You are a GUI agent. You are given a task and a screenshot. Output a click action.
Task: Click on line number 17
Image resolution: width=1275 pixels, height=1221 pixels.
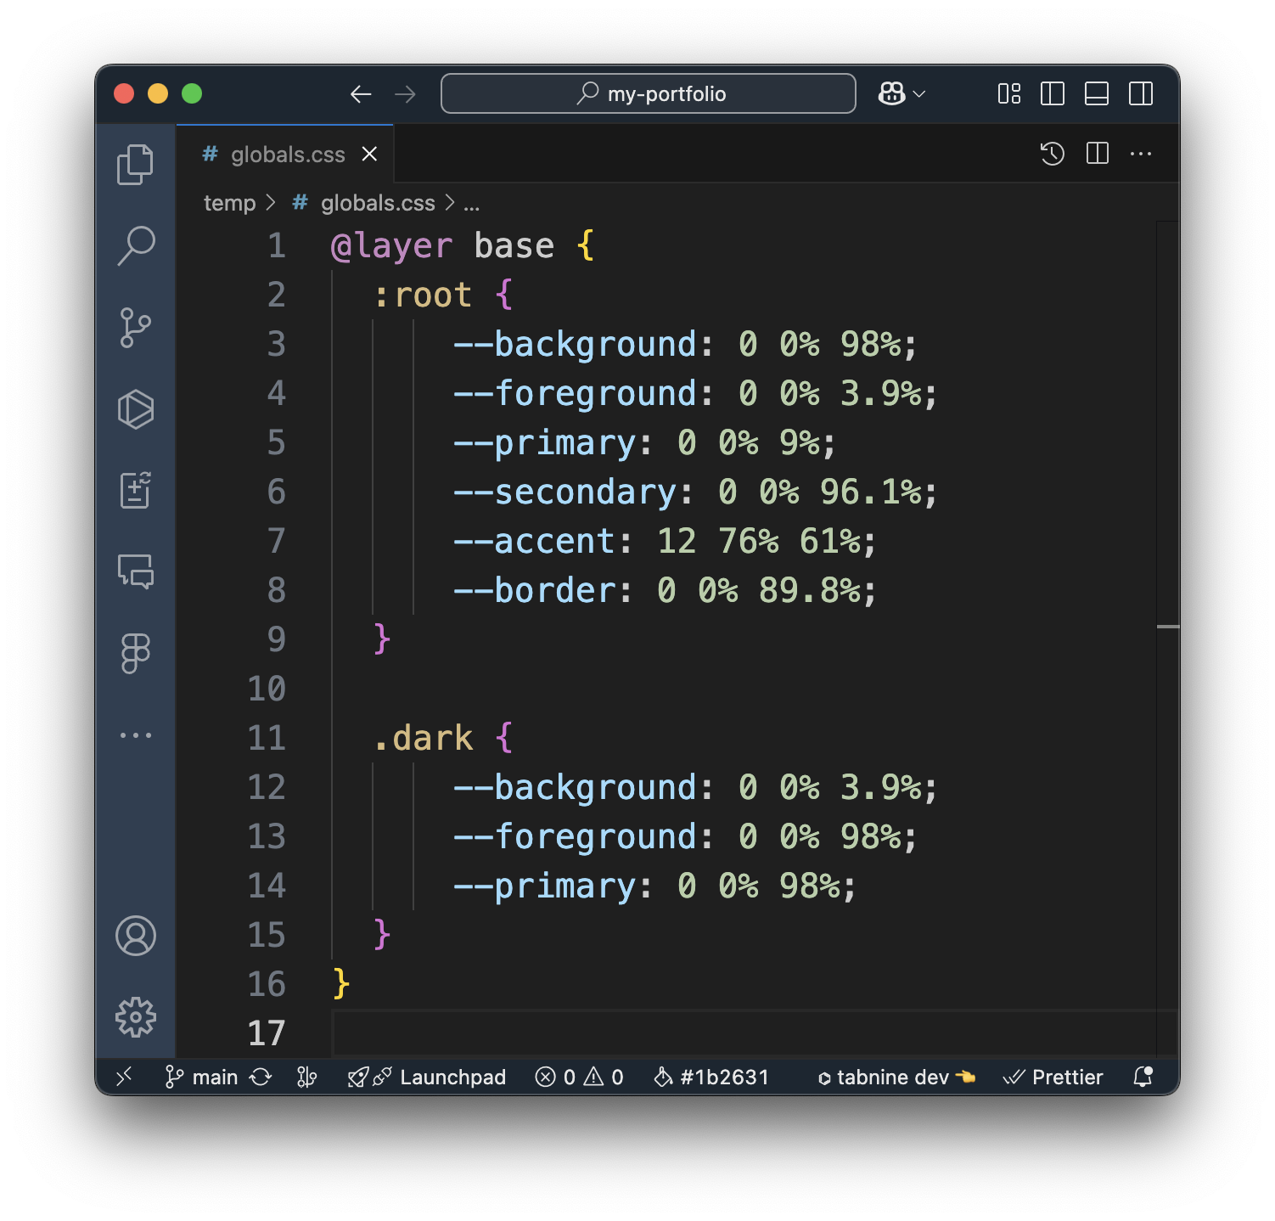pos(267,1033)
